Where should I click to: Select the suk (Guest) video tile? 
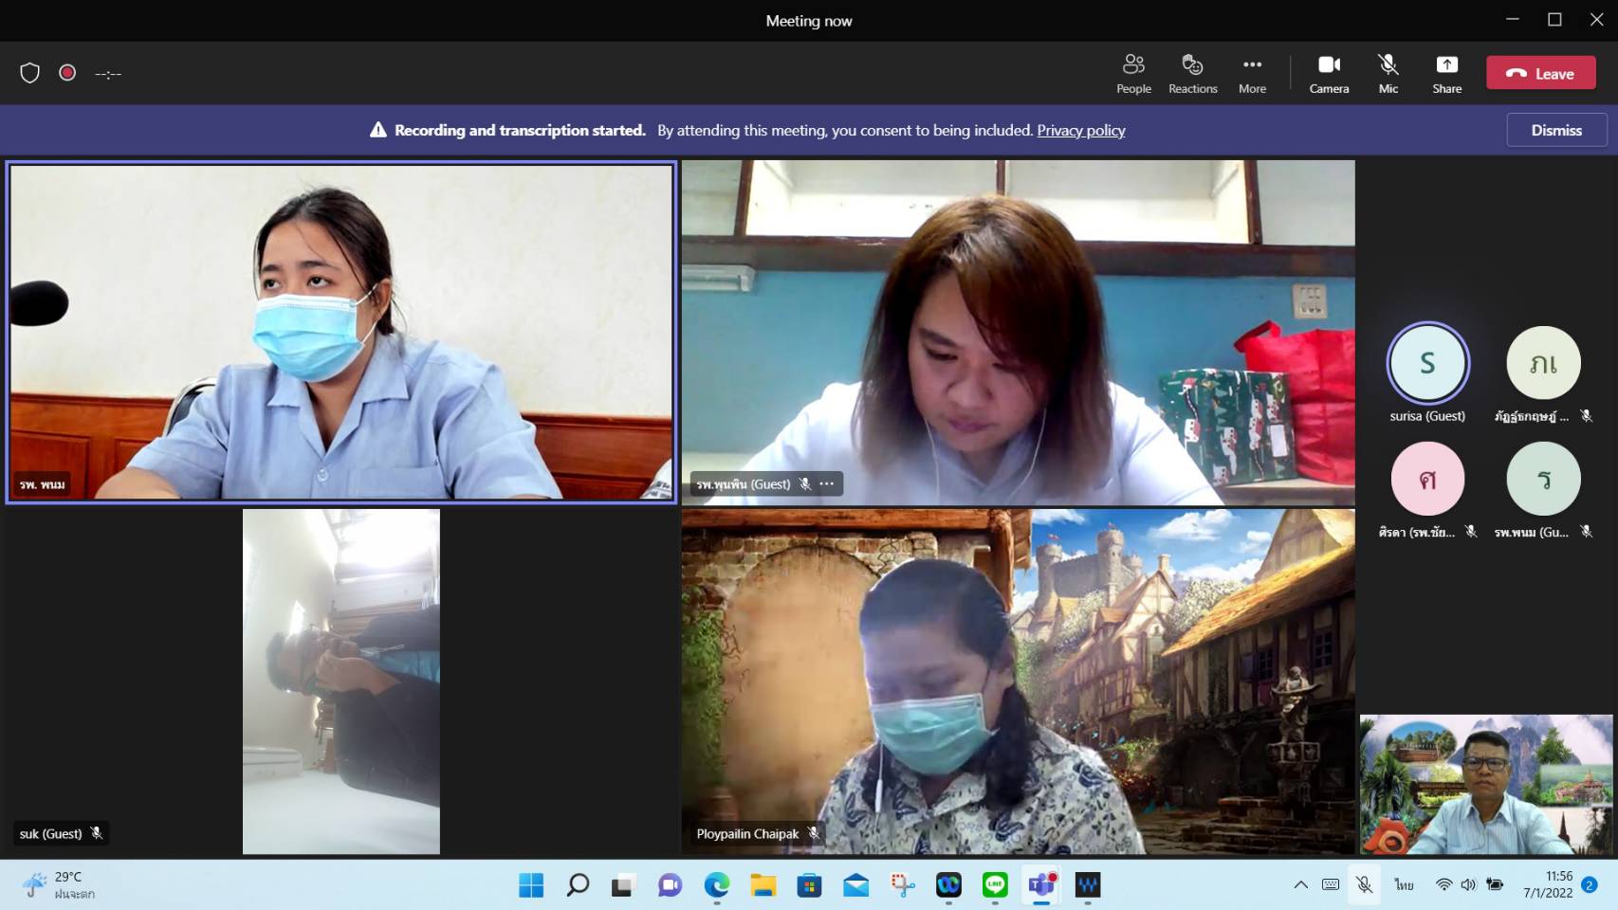pos(341,682)
